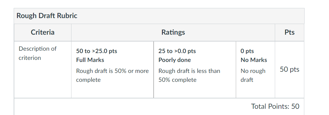Viewport: 329px width, 115px height.
Task: Select the Poorly done rating
Action: [x=195, y=69]
